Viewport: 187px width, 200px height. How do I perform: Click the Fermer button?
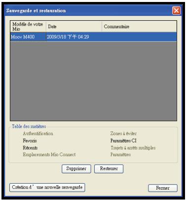(x=163, y=188)
